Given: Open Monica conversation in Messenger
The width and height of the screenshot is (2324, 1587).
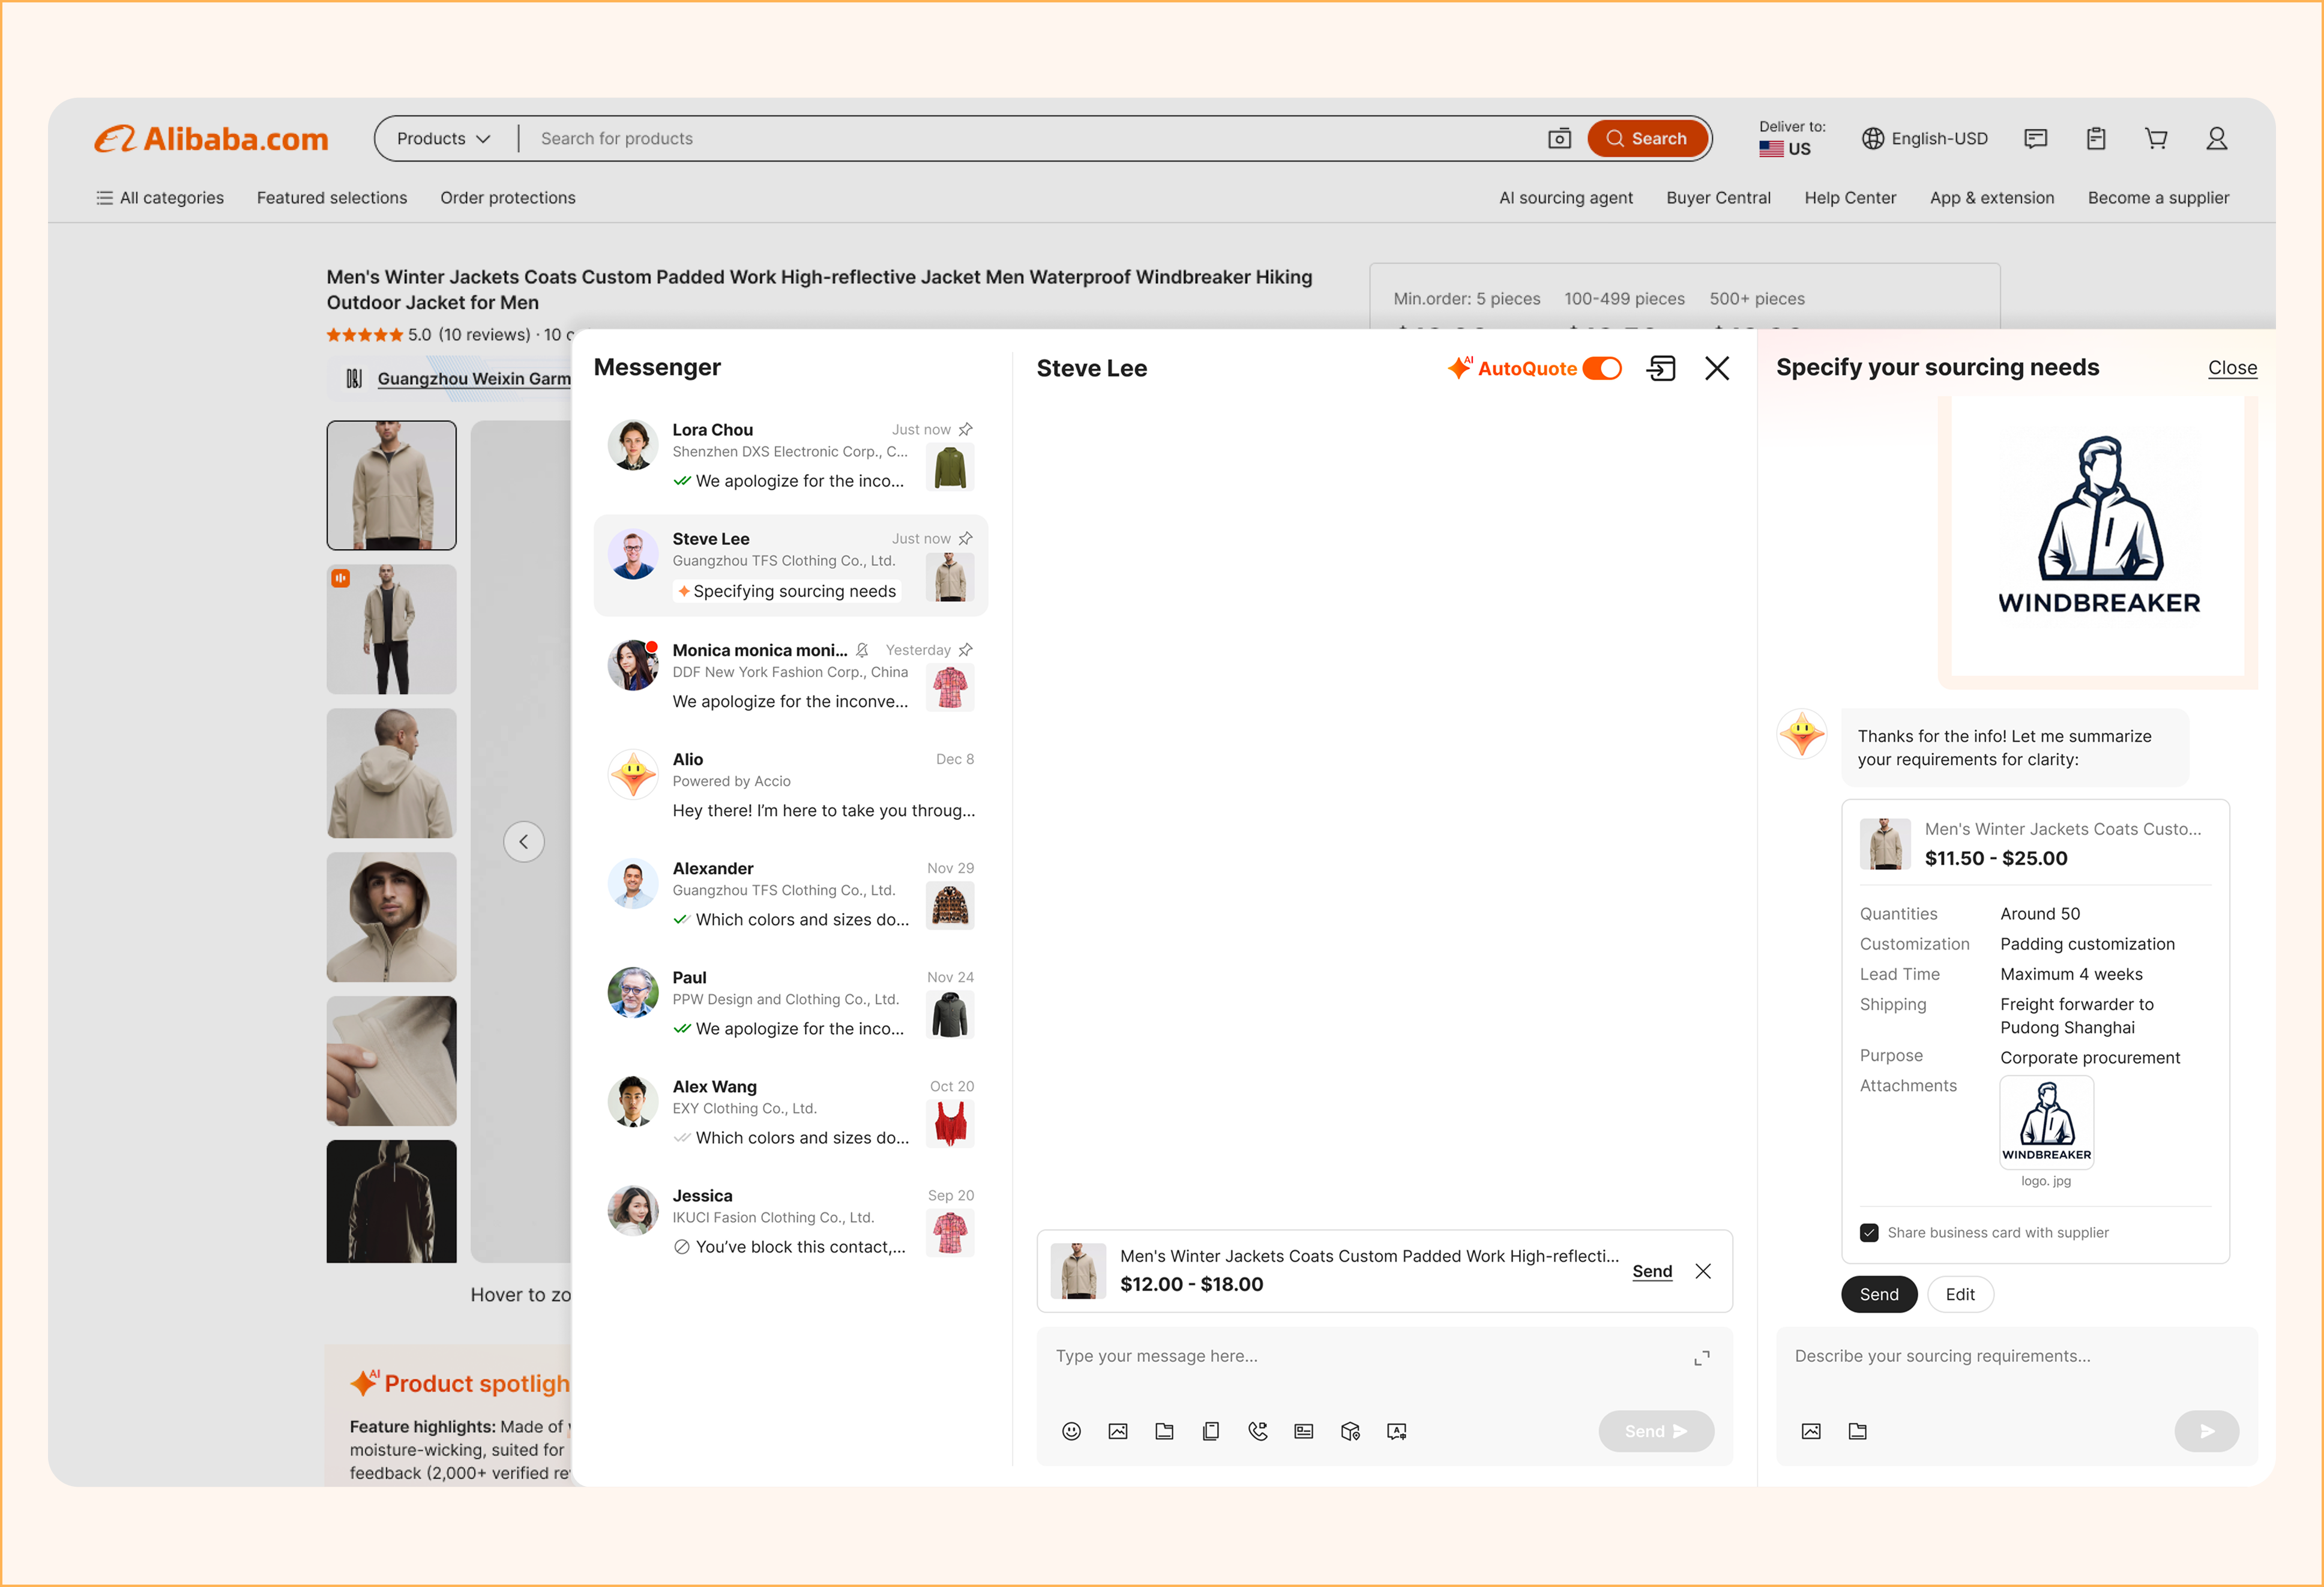Looking at the screenshot, I should pos(791,676).
